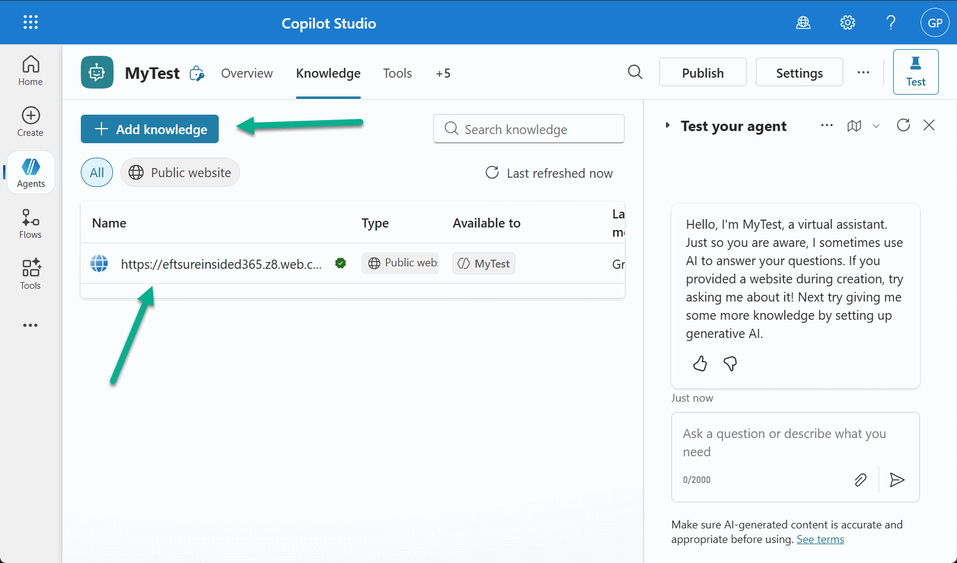Click the MyTest agent logo icon
957x563 pixels.
coord(97,72)
